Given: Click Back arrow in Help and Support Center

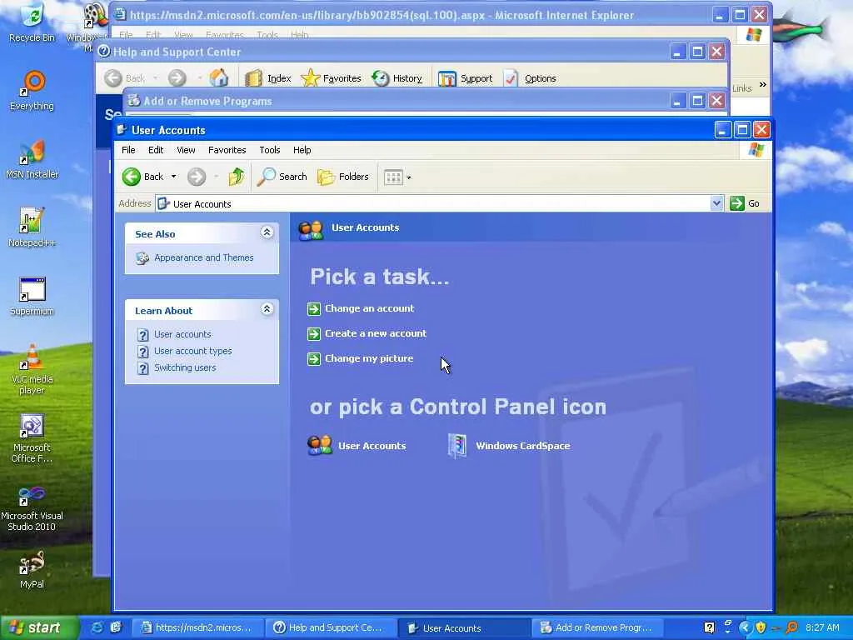Looking at the screenshot, I should coord(113,78).
